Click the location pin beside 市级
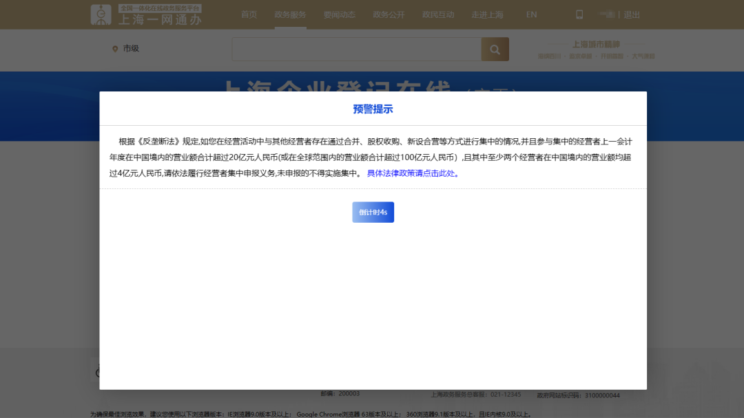The image size is (744, 418). click(x=115, y=49)
